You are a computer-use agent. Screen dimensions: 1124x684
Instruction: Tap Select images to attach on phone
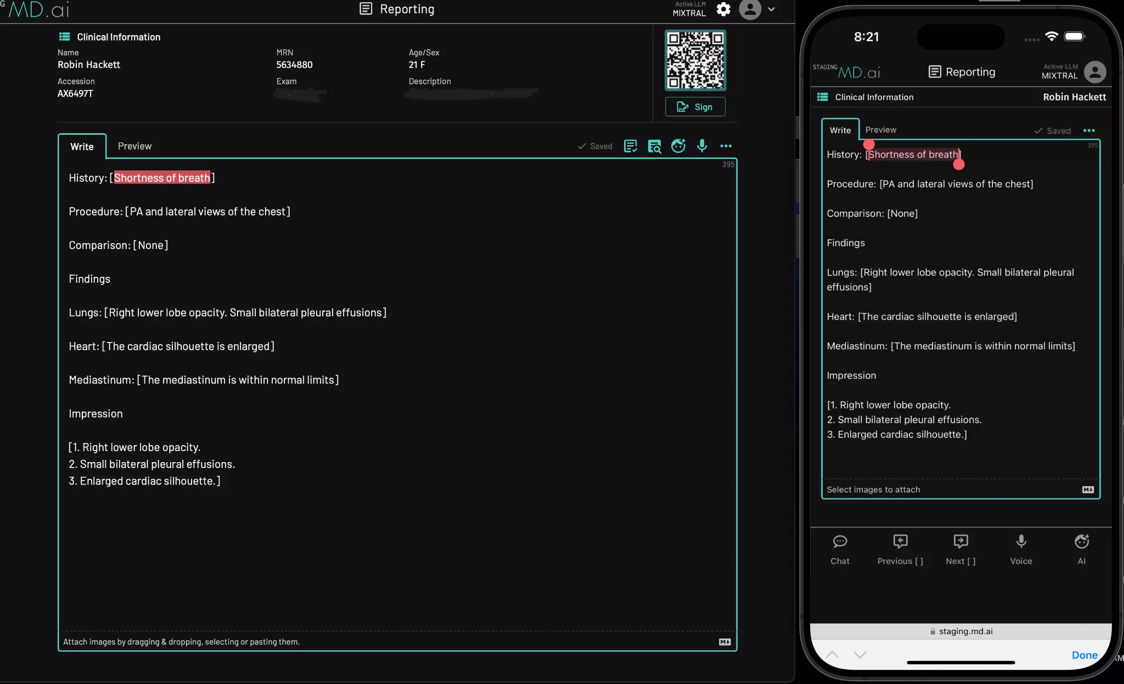click(x=873, y=489)
